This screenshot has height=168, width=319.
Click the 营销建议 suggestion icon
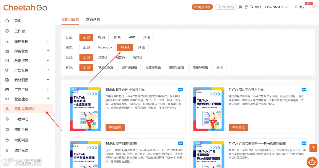pyautogui.click(x=7, y=99)
